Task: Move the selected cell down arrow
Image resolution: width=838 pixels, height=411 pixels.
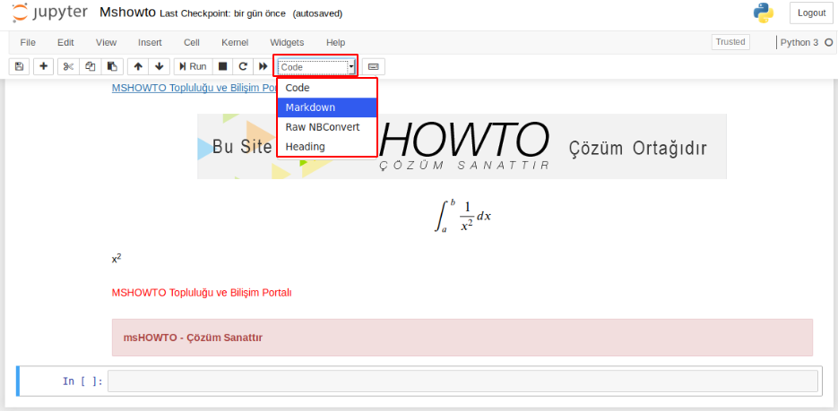Action: tap(159, 67)
